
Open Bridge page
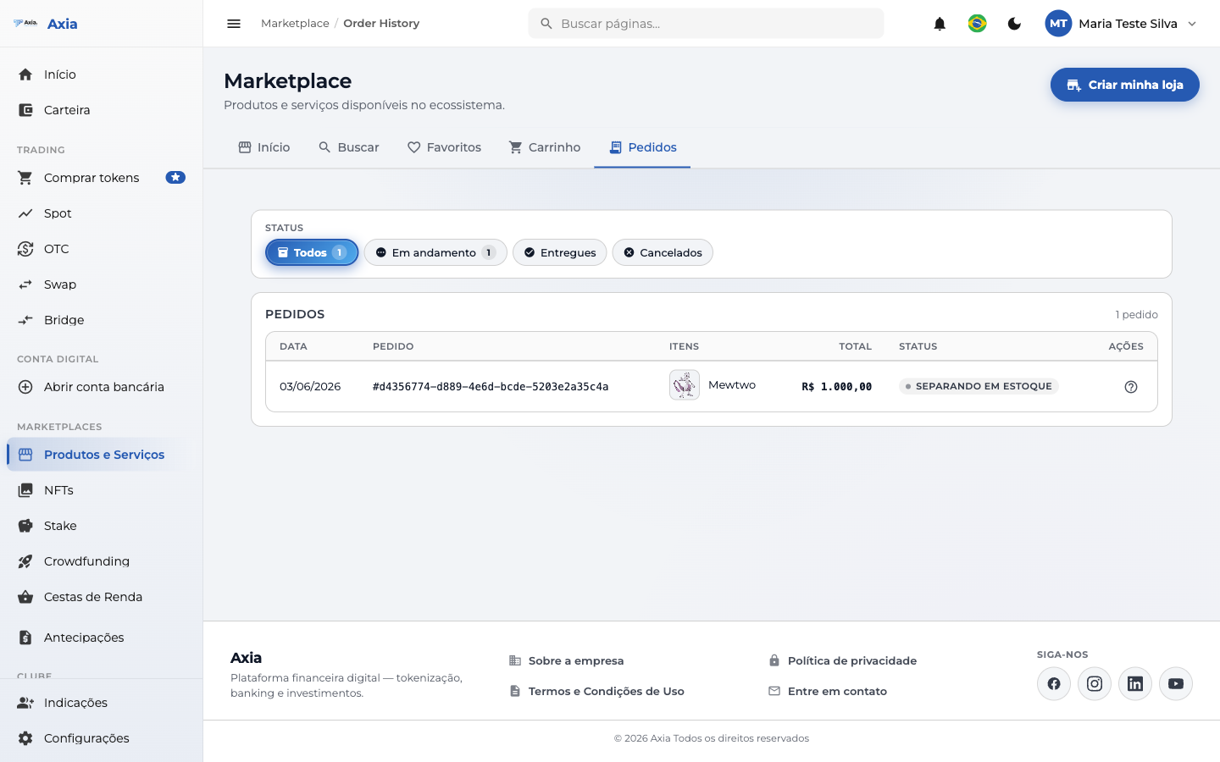102,320
